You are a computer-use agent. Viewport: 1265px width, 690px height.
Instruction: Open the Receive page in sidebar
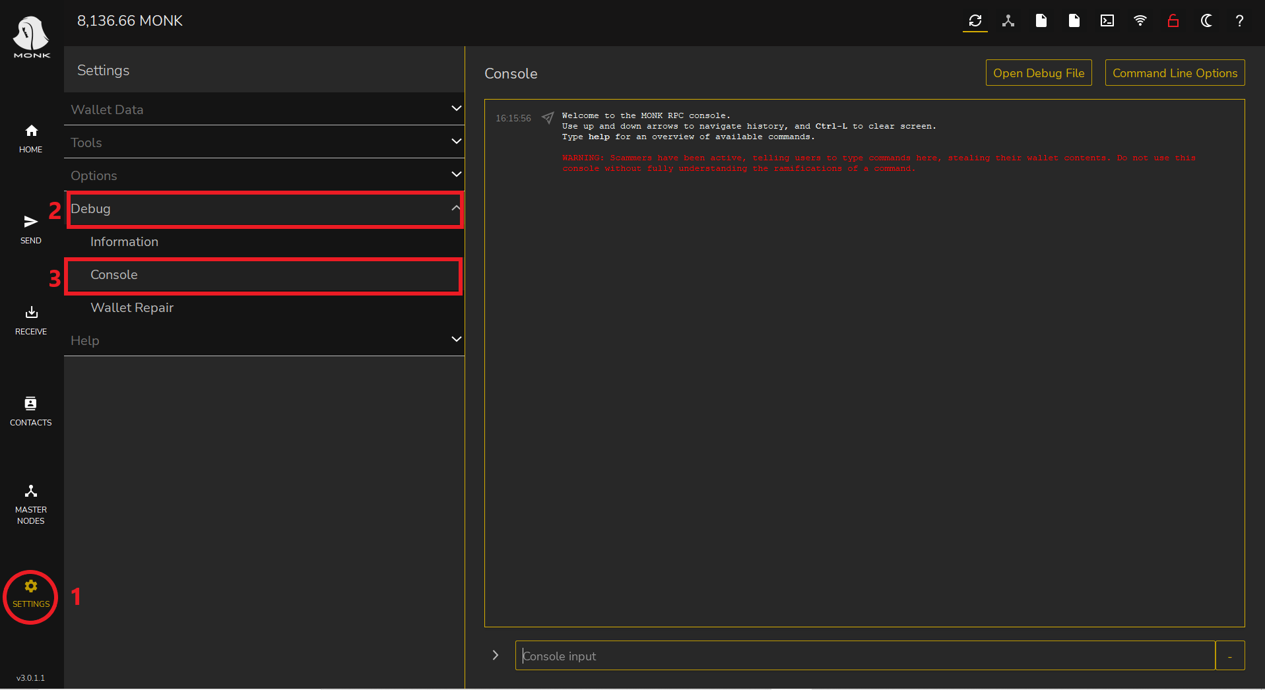[31, 321]
